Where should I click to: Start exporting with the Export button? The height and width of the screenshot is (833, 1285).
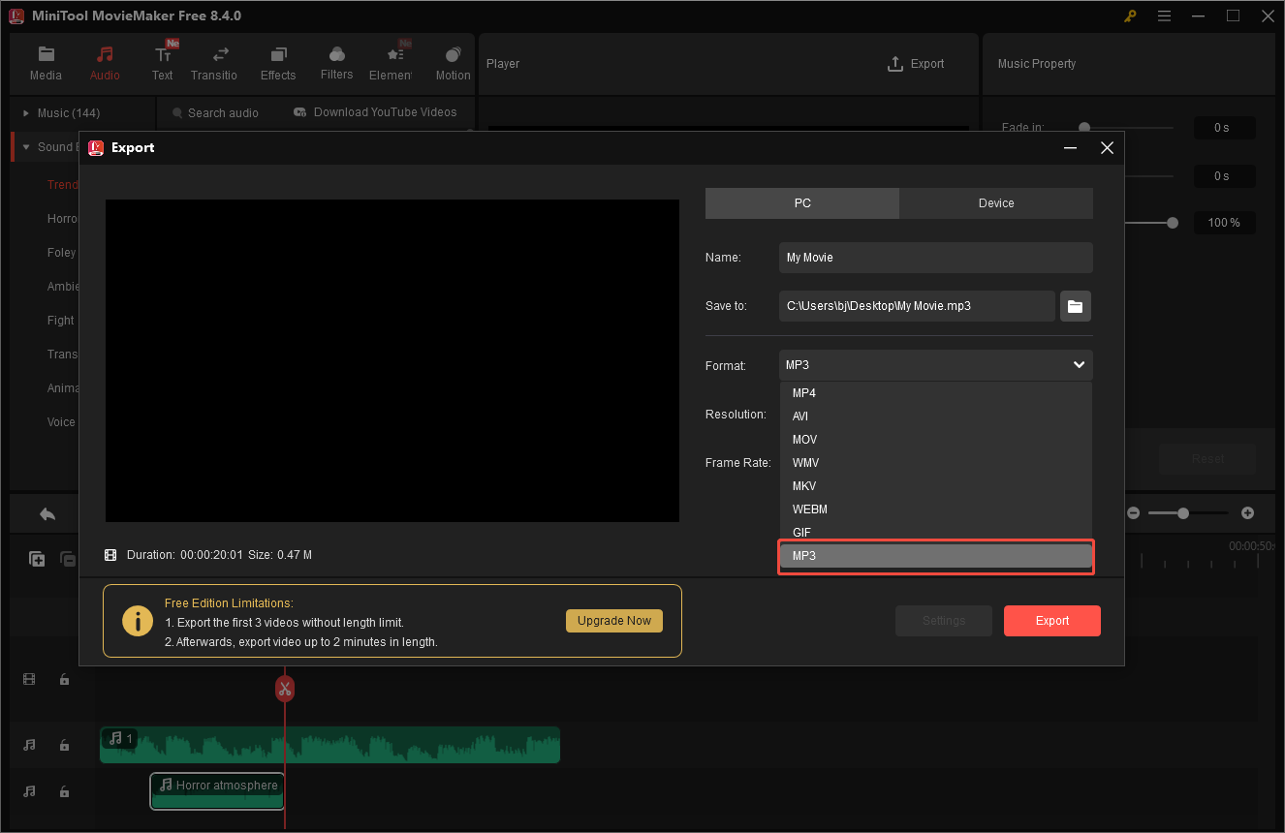click(x=1051, y=620)
